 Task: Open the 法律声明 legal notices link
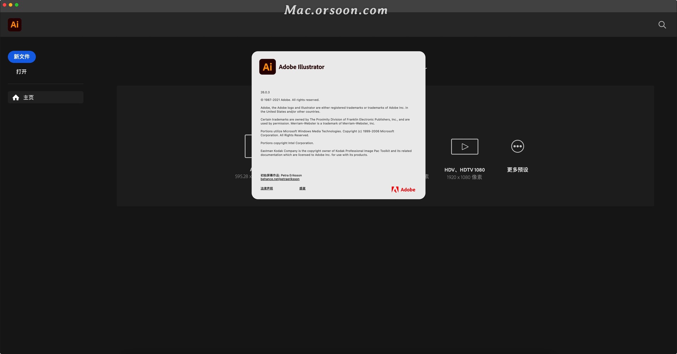pyautogui.click(x=267, y=188)
